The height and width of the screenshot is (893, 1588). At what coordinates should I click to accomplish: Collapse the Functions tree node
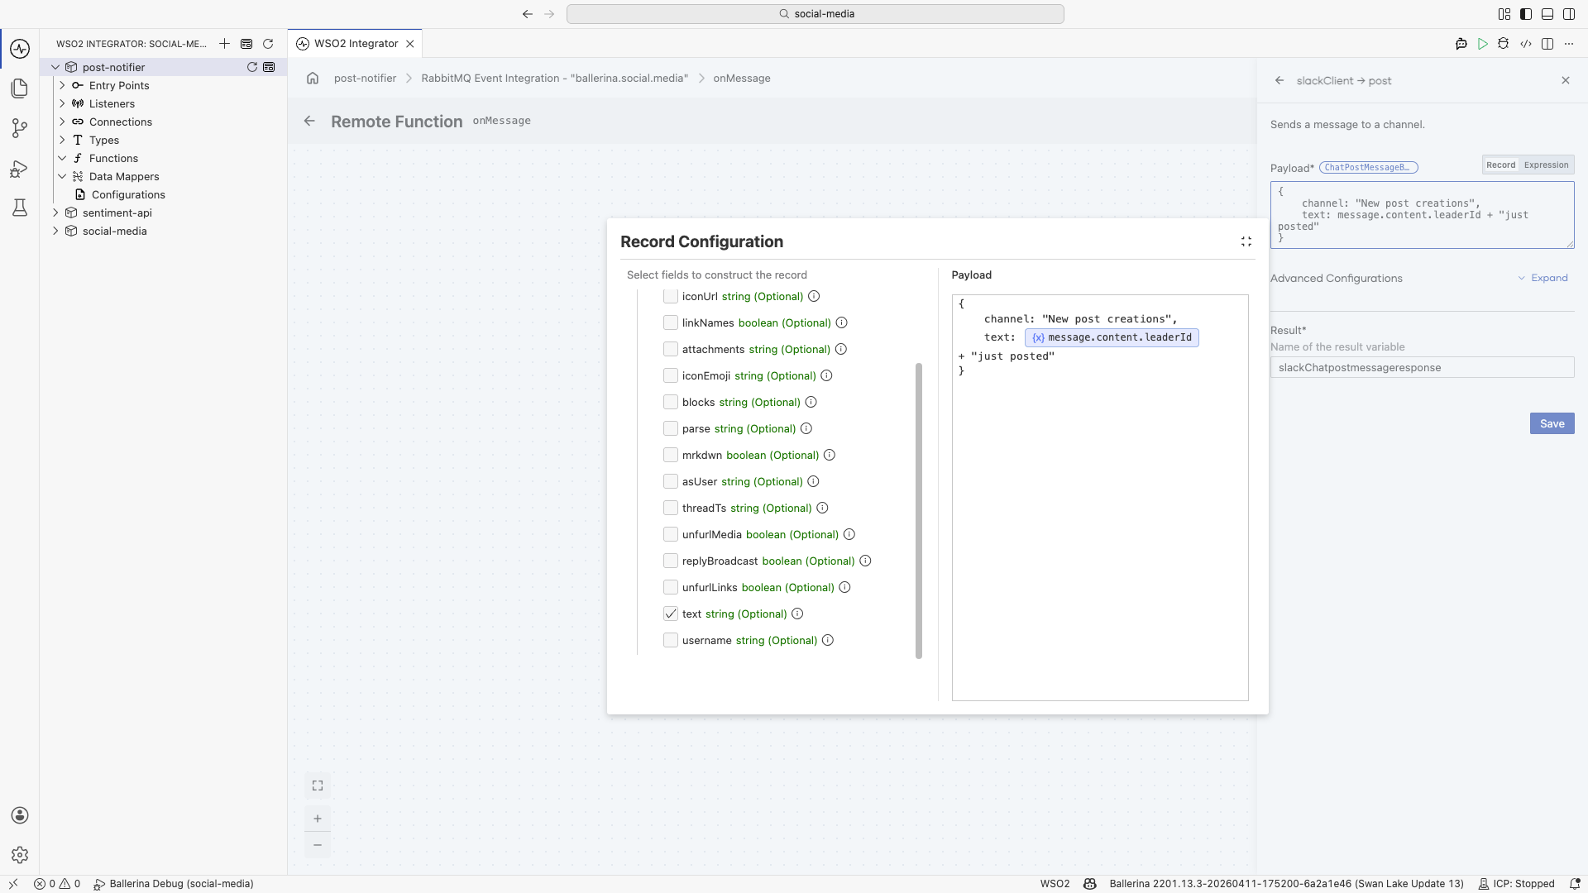(62, 158)
